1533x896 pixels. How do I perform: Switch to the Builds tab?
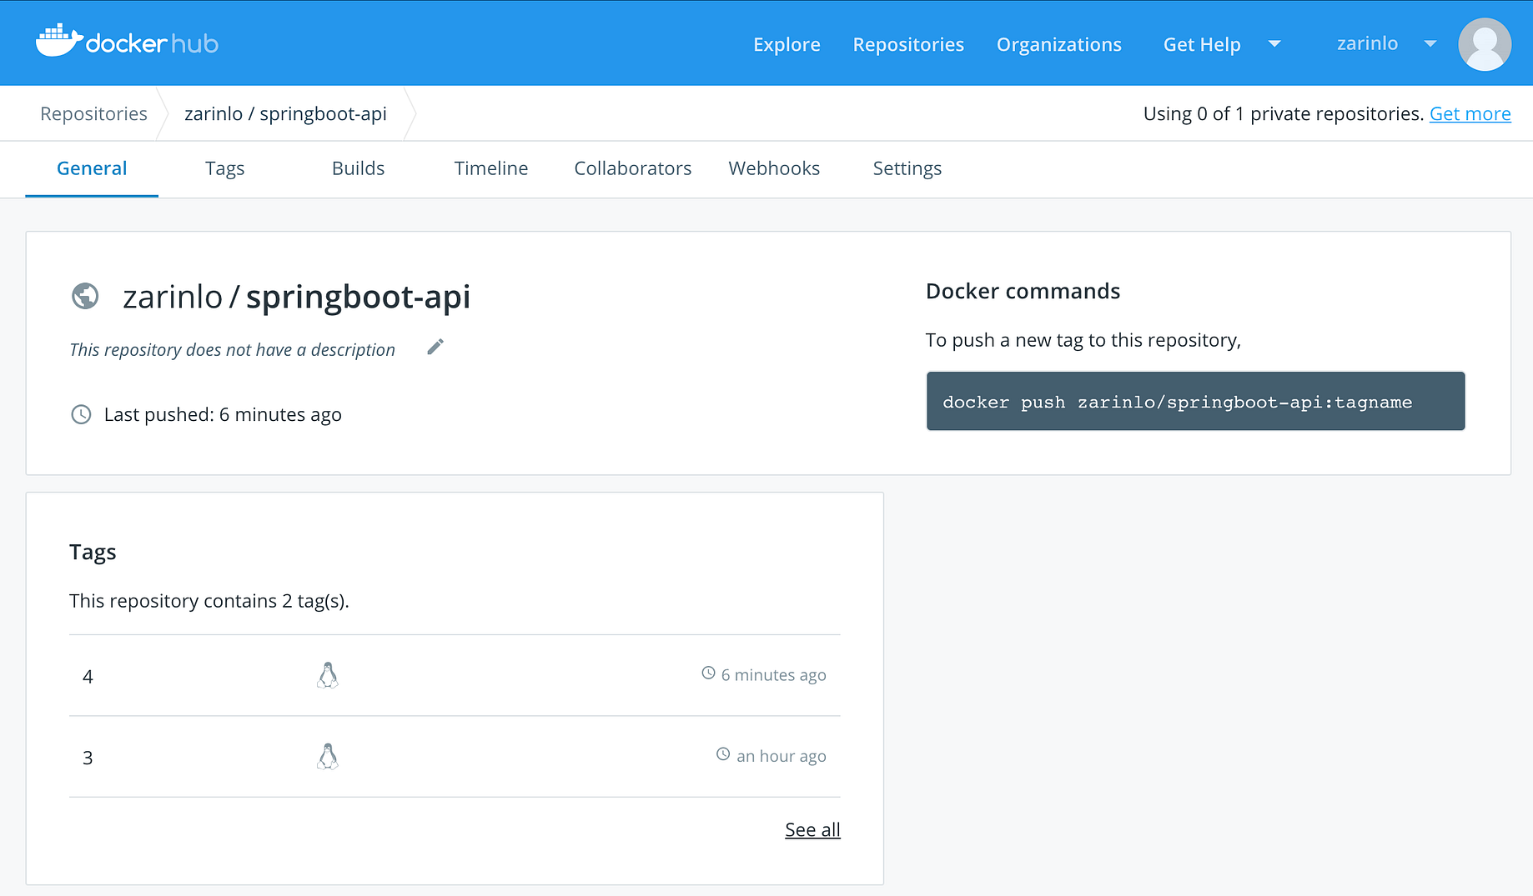[x=358, y=168]
